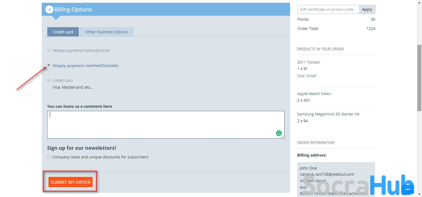Click the Order Total value 1224
Viewport: 422px width, 197px height.
pos(371,28)
